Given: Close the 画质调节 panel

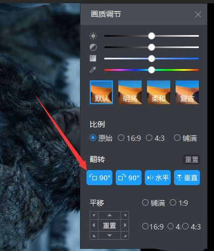Looking at the screenshot, I should point(198,15).
